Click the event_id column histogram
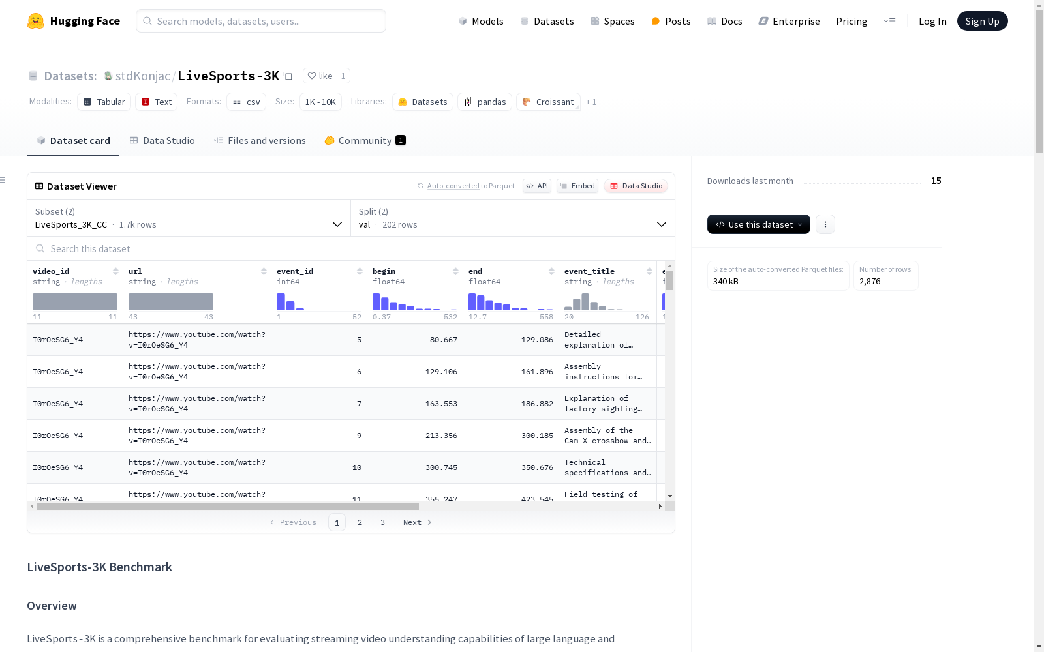 pos(319,301)
